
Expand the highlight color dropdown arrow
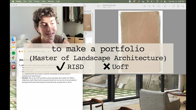[x=169, y=6]
